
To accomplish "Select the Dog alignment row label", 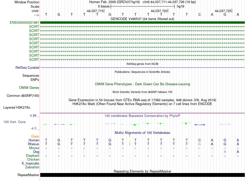I will [x=36, y=152].
